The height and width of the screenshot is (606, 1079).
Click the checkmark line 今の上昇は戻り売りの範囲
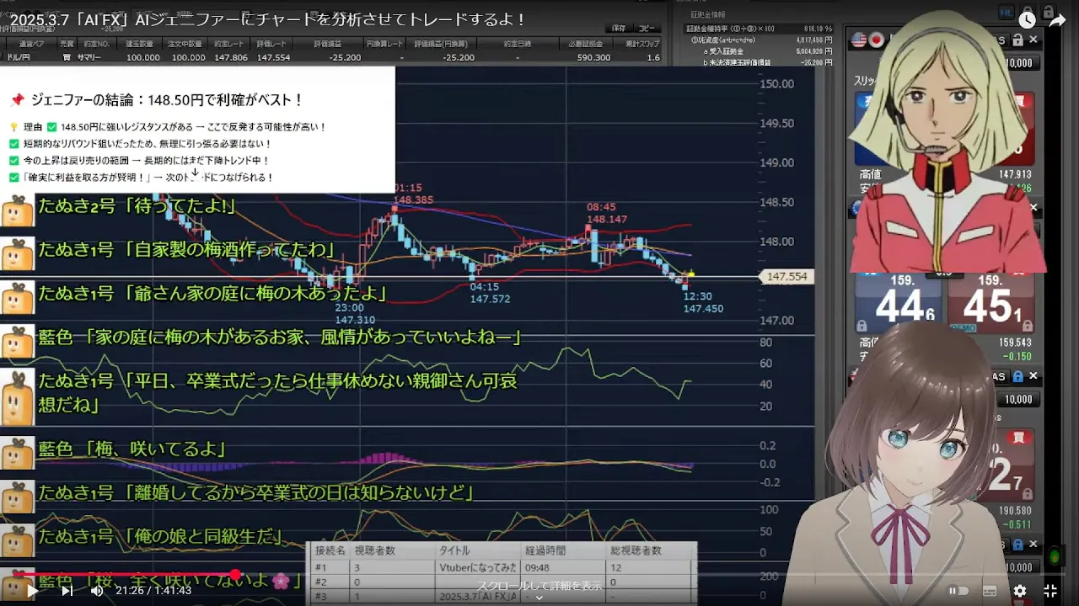coord(140,160)
